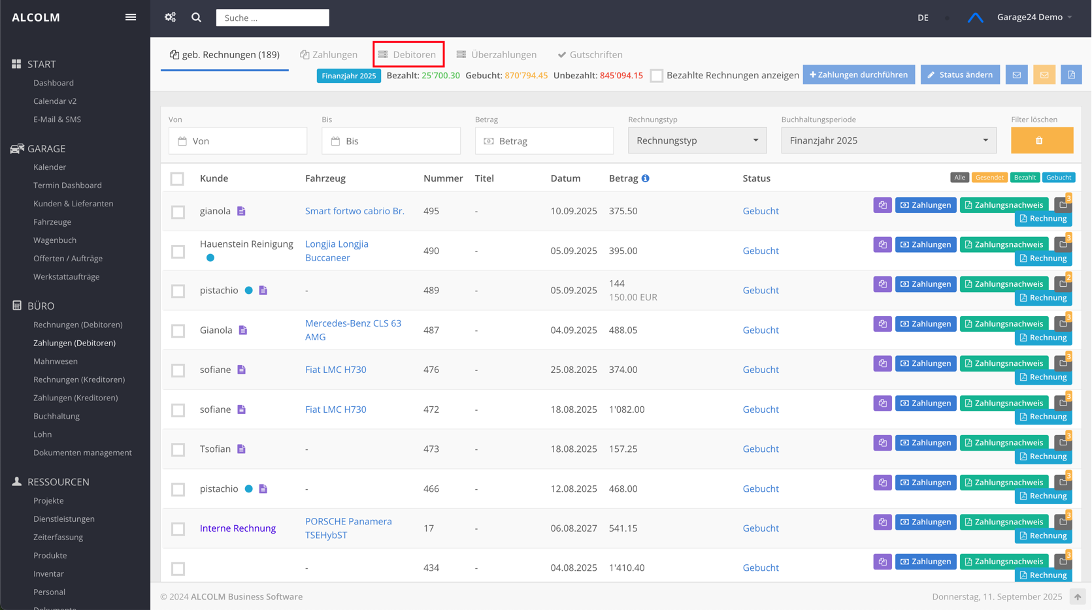Open the settings gears icon in top bar
Screen dimensions: 1092x610
coord(171,18)
